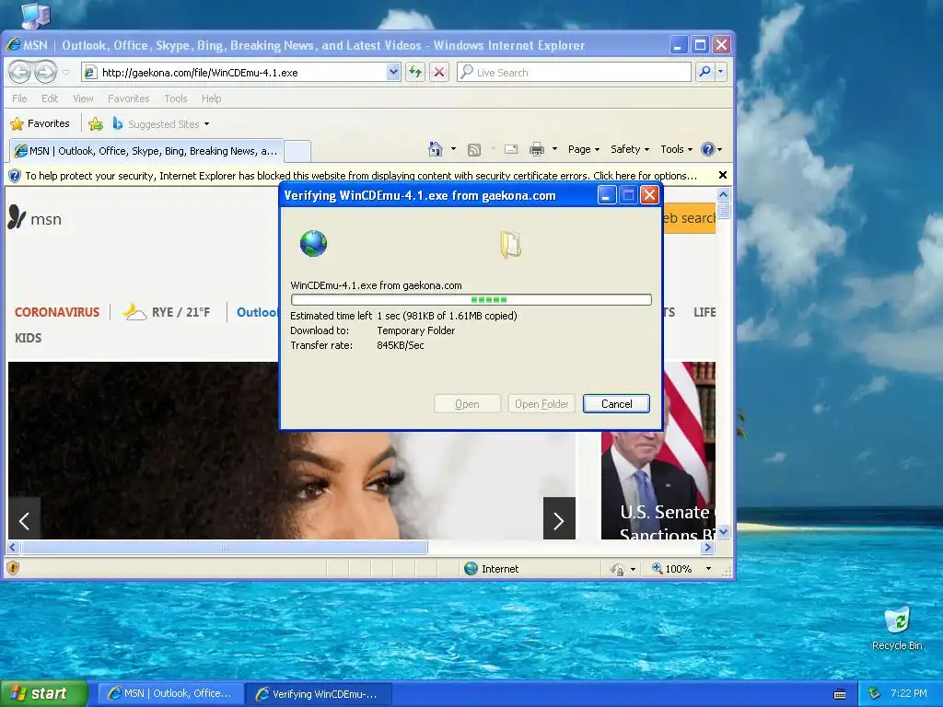Click the keyboard tray icon on taskbar
943x707 pixels.
[x=840, y=694]
